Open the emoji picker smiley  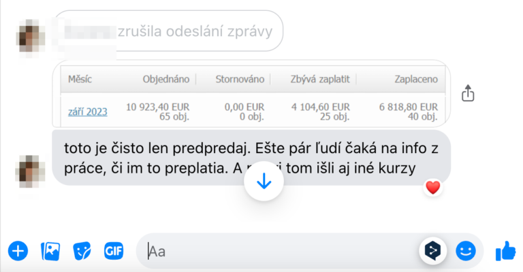pyautogui.click(x=465, y=251)
